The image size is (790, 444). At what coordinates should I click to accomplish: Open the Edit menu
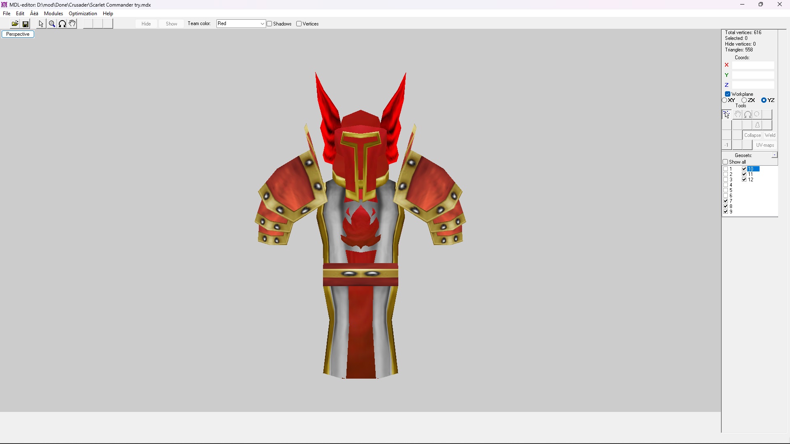[20, 14]
